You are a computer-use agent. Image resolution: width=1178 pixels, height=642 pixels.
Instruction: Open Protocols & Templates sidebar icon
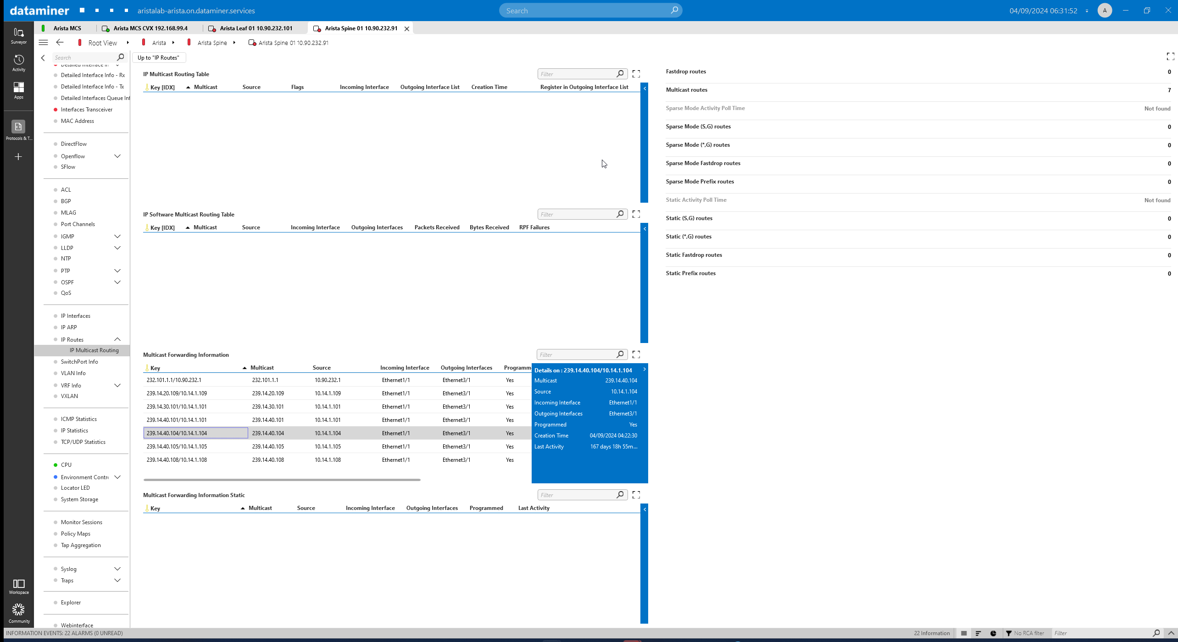18,130
